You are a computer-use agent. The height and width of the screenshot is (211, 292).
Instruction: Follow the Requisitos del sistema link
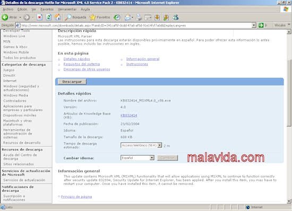tap(82, 64)
